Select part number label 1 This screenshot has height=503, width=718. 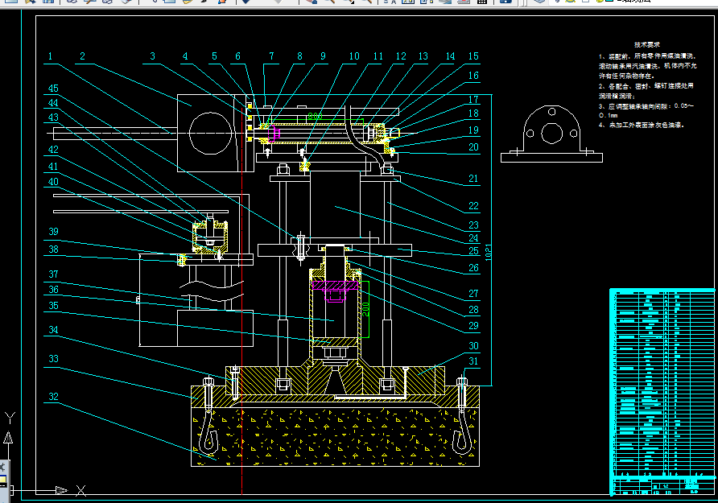coord(50,56)
